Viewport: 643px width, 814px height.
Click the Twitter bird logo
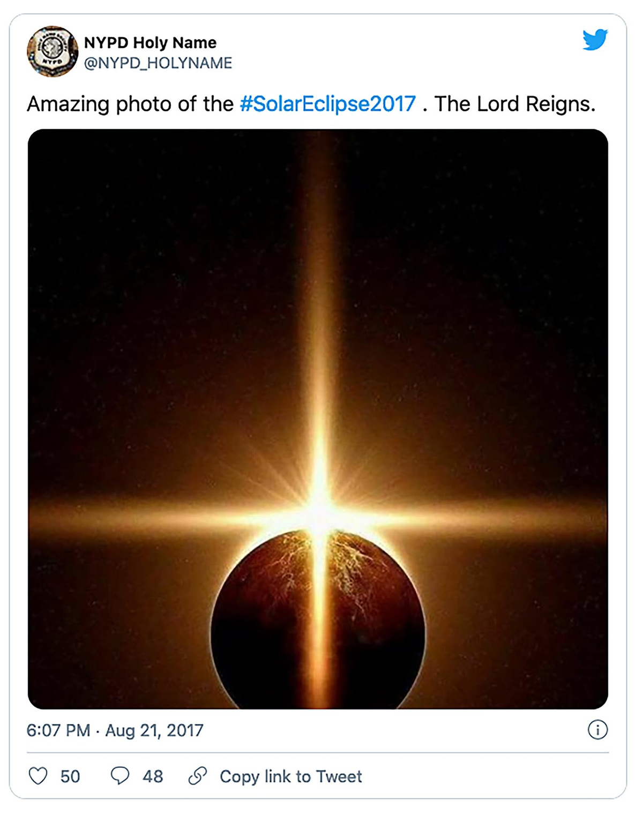[x=595, y=40]
